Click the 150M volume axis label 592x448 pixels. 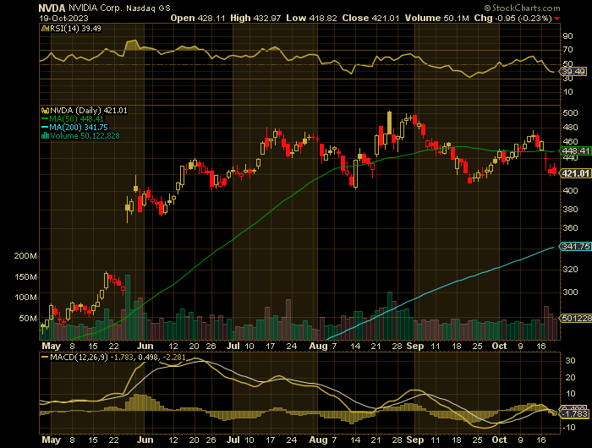25,277
